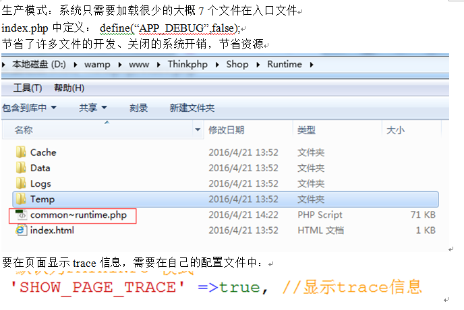Navigate to www in the address bar
This screenshot has width=464, height=310.
tap(139, 65)
